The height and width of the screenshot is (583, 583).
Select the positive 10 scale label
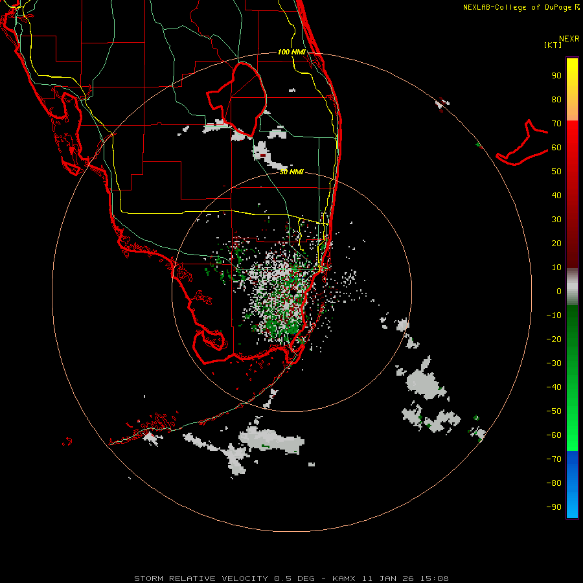(x=556, y=268)
